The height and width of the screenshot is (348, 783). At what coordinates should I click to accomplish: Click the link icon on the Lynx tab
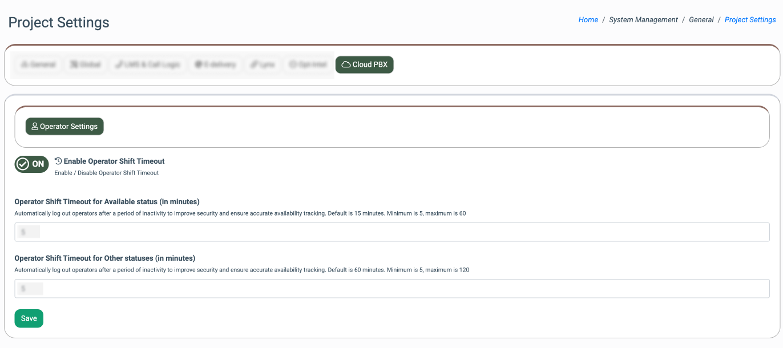click(x=253, y=65)
